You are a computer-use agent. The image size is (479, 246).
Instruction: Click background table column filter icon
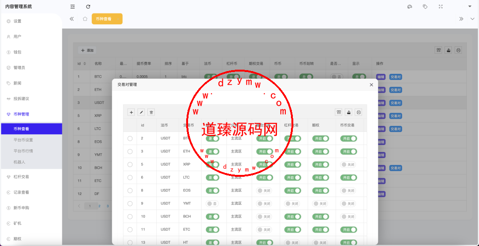click(x=439, y=50)
